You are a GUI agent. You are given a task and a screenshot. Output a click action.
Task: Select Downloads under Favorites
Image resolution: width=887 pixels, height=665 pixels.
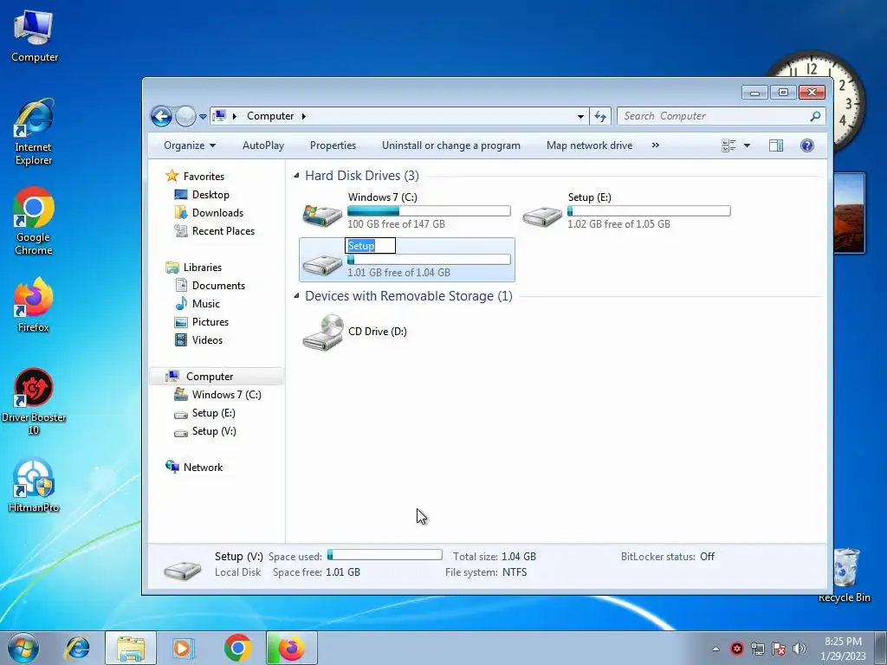pos(217,213)
